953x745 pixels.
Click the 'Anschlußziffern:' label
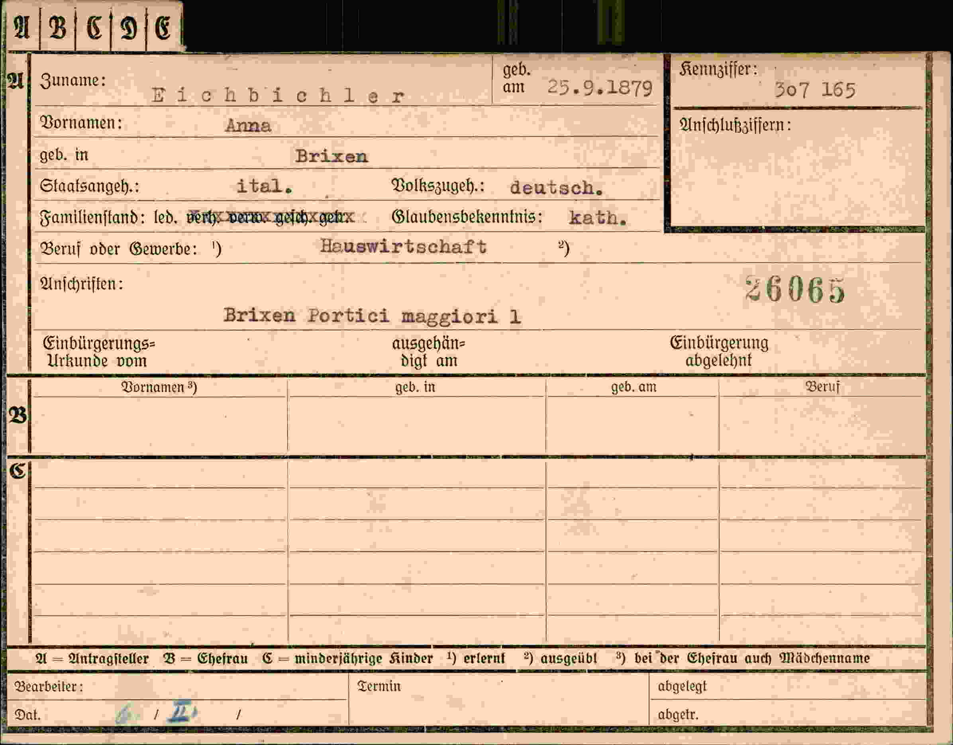[735, 125]
